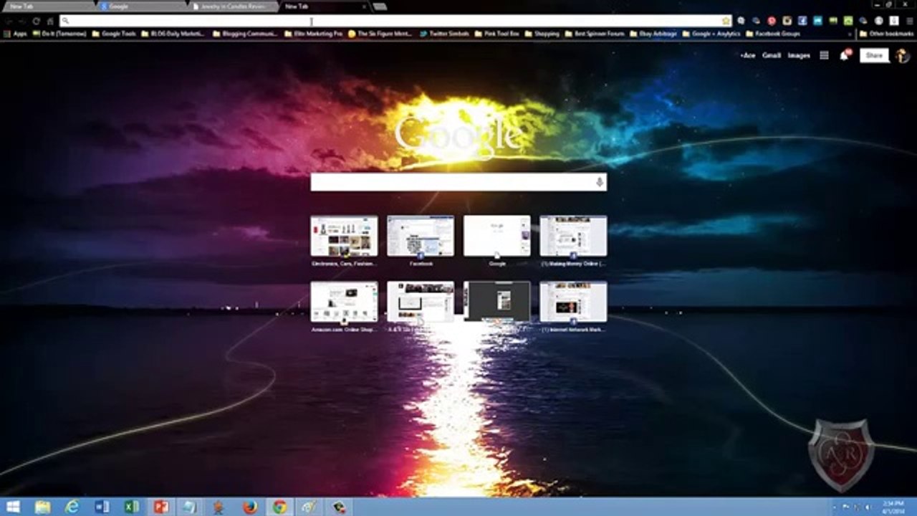Viewport: 917px width, 516px height.
Task: Open the Amazon.com Online Shopping thumbnail
Action: [344, 302]
